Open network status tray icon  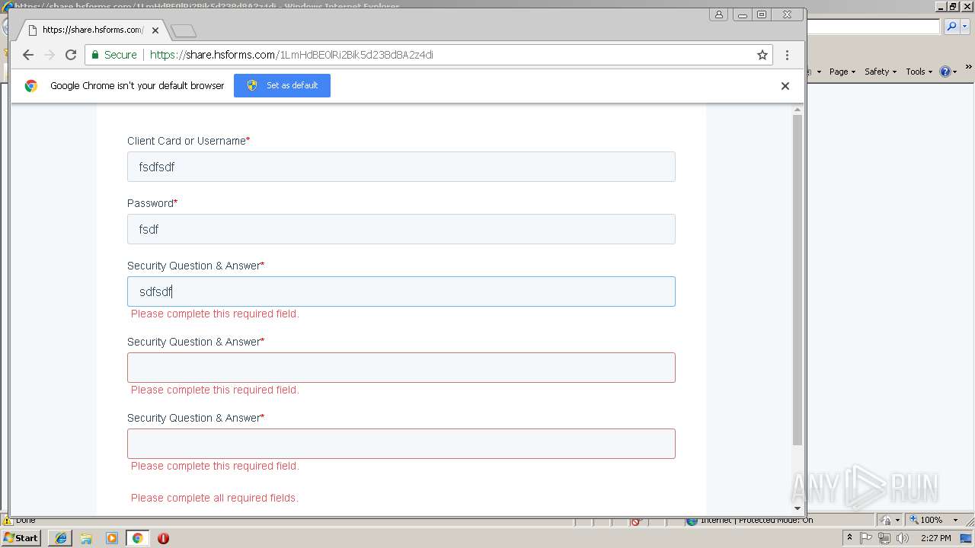click(884, 538)
